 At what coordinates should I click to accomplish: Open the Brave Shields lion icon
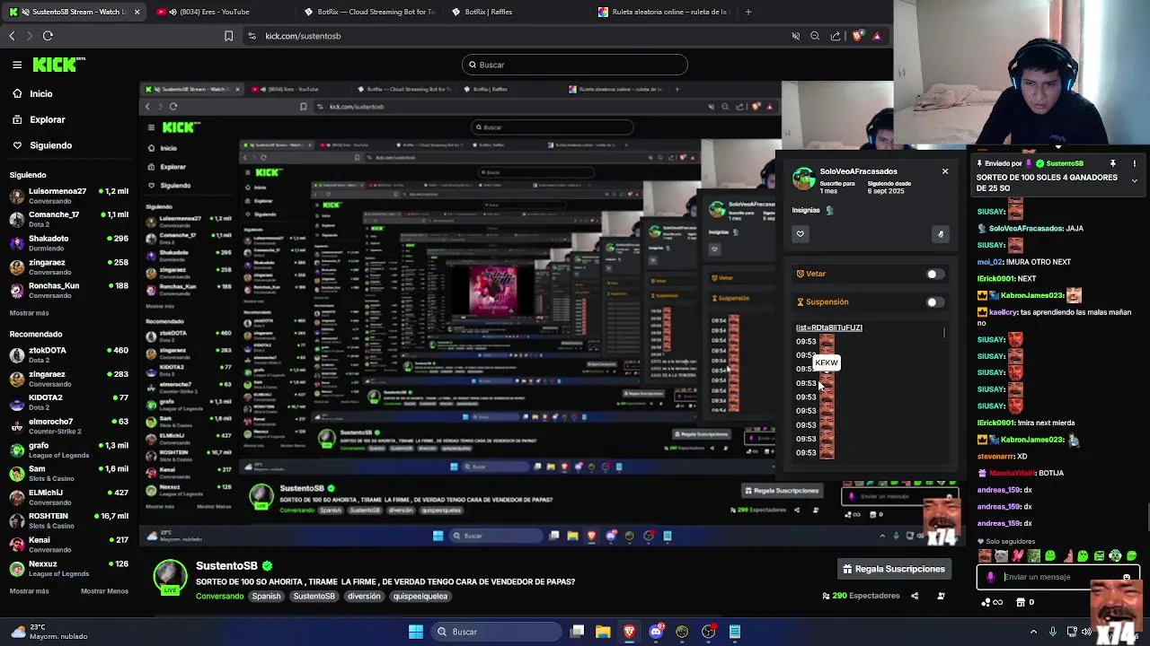857,36
